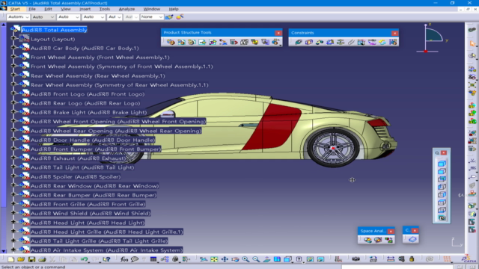Select the AudiR8 Door Handle tree item
Viewport: 479px width, 269px height.
click(x=93, y=140)
